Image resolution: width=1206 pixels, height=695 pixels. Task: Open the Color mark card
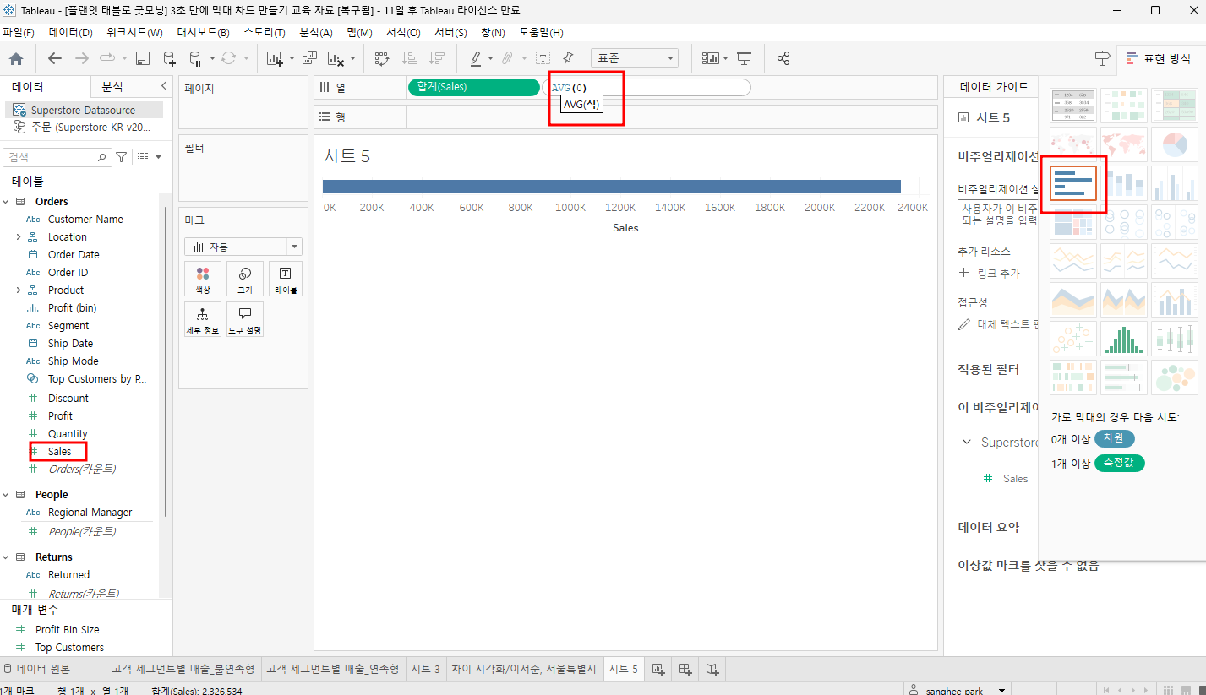point(203,279)
